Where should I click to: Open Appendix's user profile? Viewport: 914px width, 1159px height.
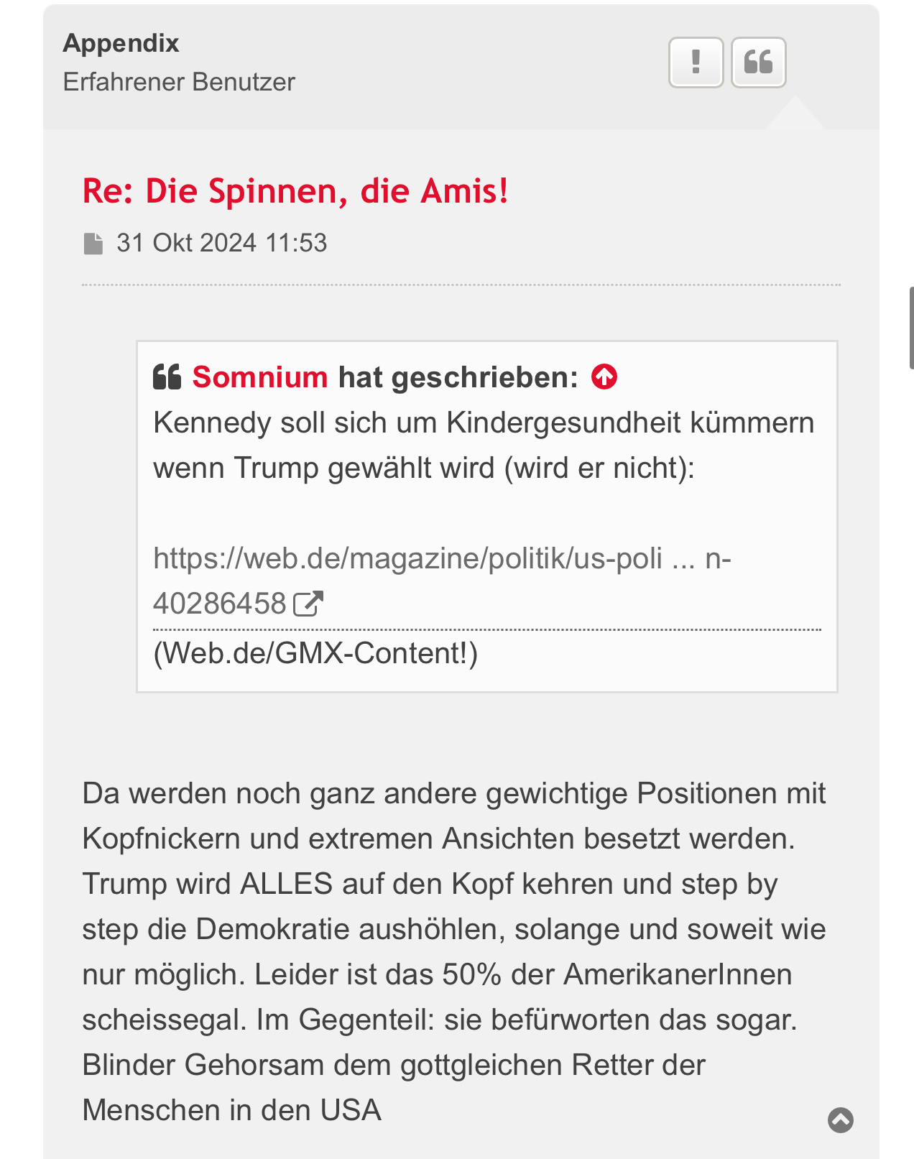click(x=121, y=43)
